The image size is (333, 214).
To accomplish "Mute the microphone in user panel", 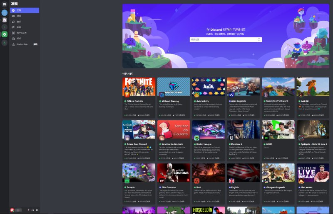I will pos(29,210).
